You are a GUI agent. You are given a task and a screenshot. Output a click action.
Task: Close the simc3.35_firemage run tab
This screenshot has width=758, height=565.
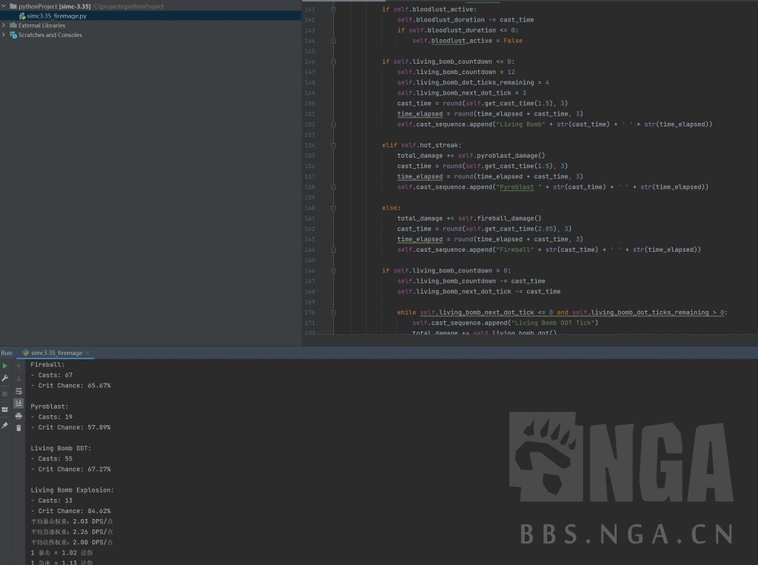click(x=87, y=353)
